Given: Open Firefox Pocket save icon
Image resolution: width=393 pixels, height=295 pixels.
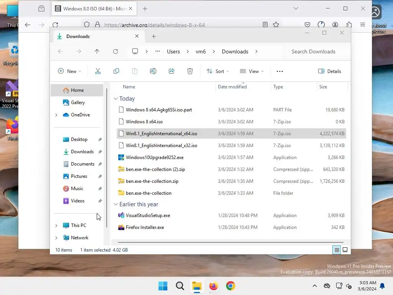Looking at the screenshot, I should [307, 25].
